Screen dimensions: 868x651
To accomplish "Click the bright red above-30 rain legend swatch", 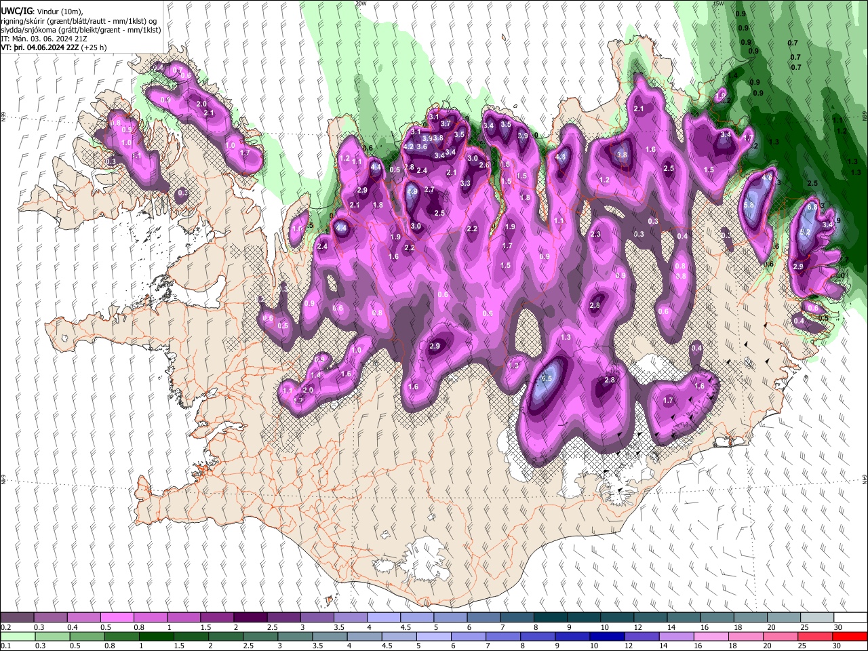I will click(850, 637).
